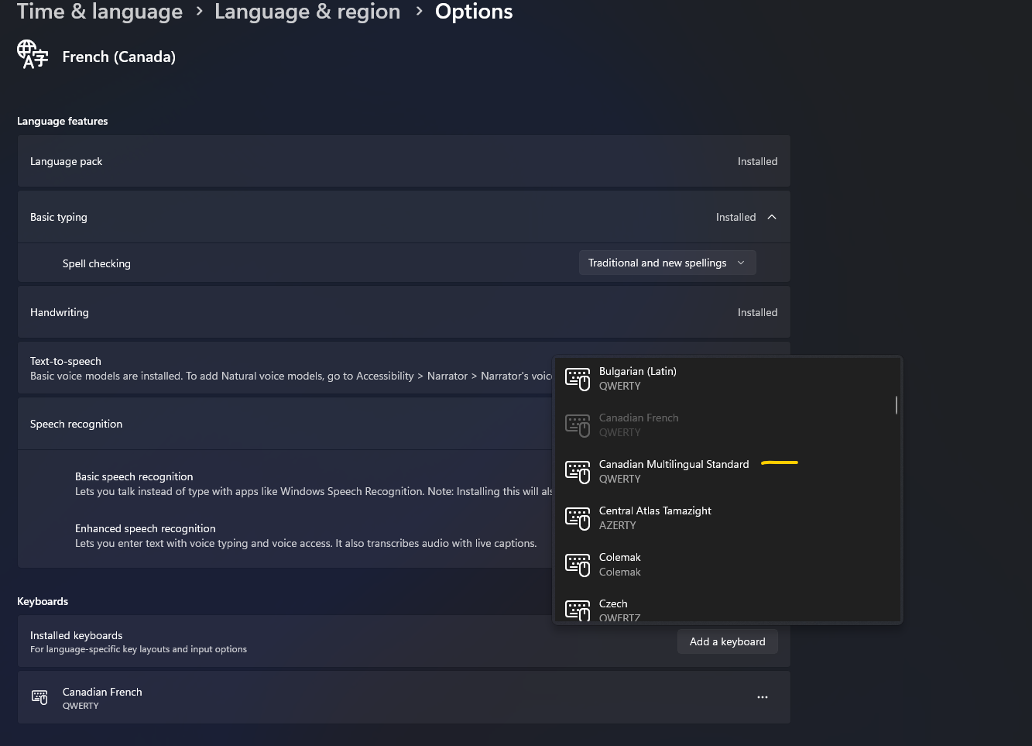Screen dimensions: 1032x746
Task: Click the Language features section heading
Action: coord(63,121)
